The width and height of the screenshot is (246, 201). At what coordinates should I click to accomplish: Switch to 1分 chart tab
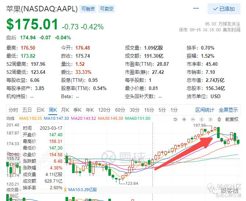pos(174,110)
